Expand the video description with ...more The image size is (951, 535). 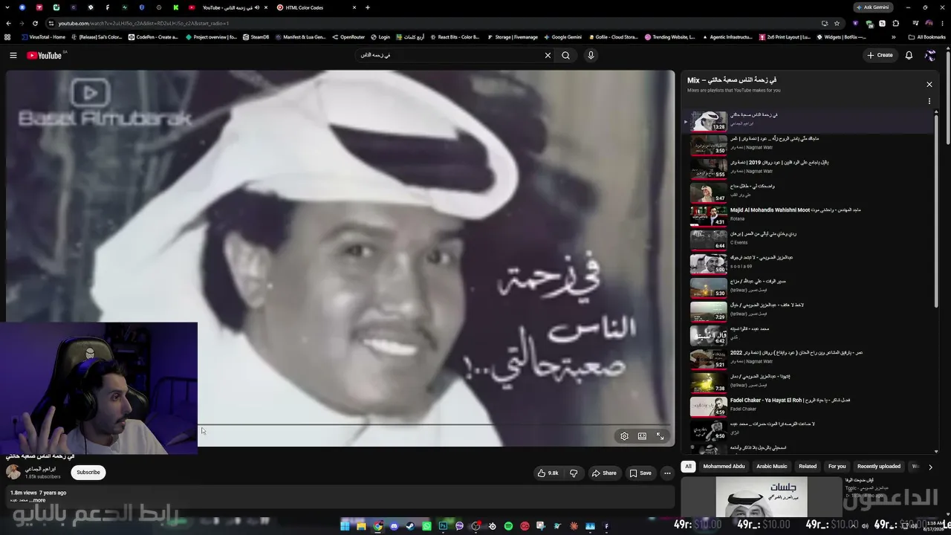(x=37, y=500)
